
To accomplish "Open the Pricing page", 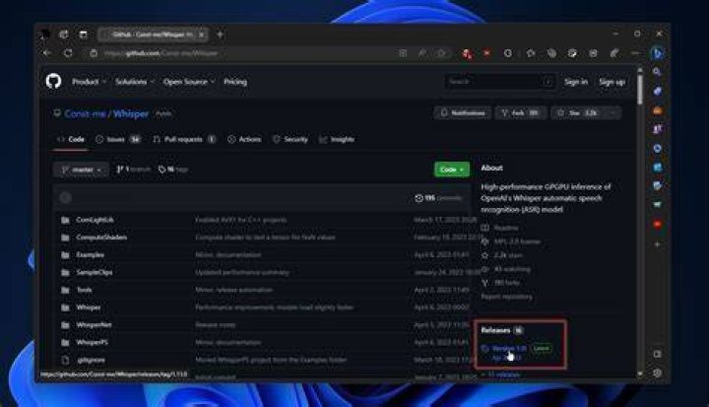I will tap(235, 82).
